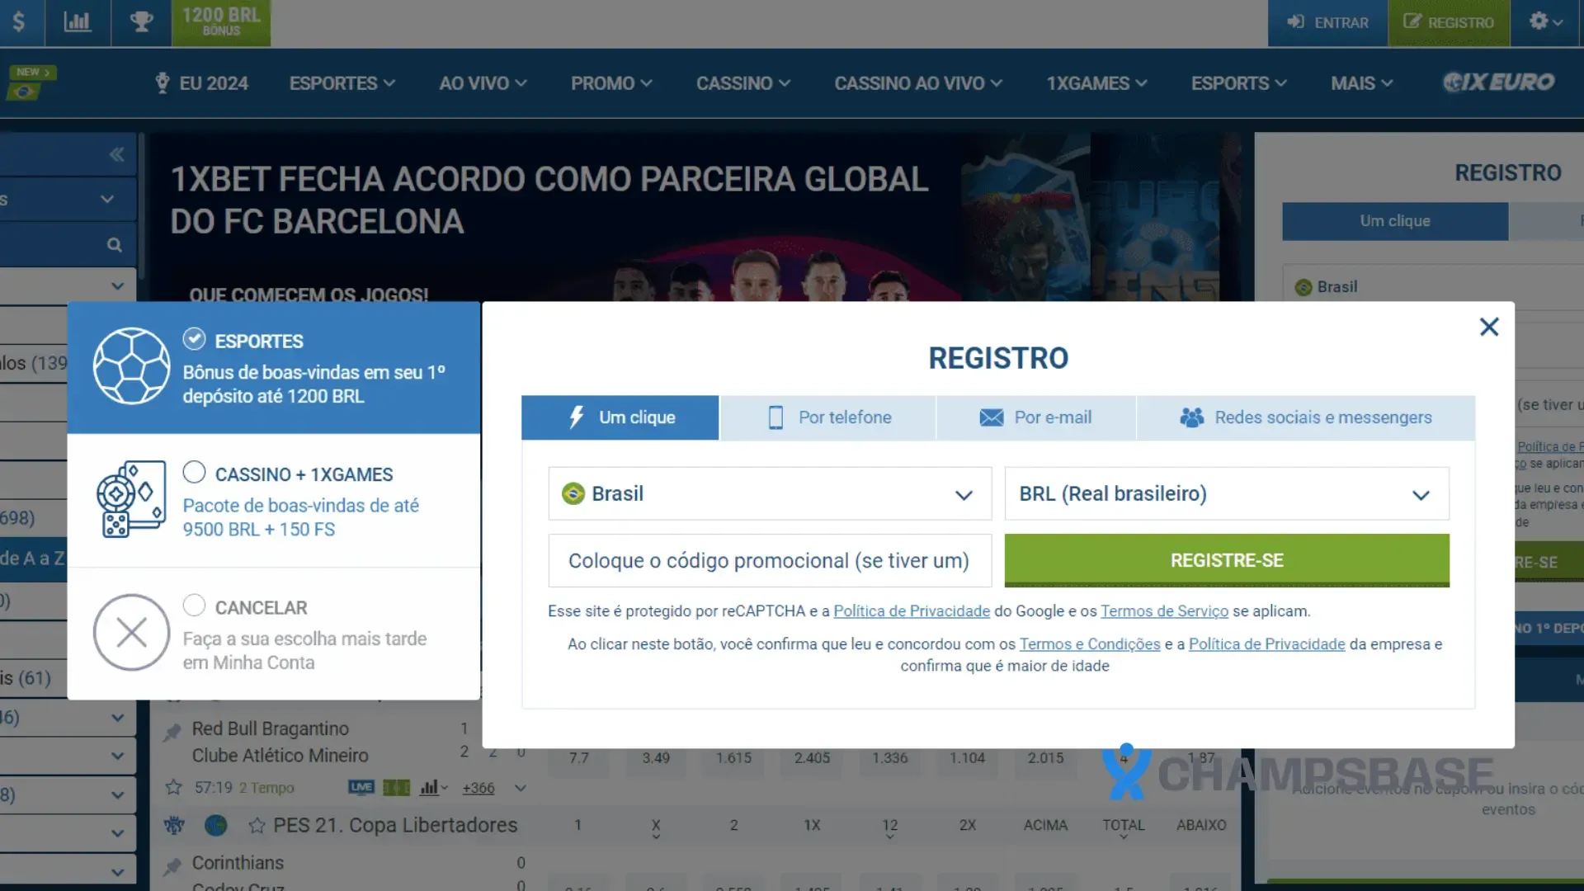Open the Brasil country dropdown

(x=769, y=493)
